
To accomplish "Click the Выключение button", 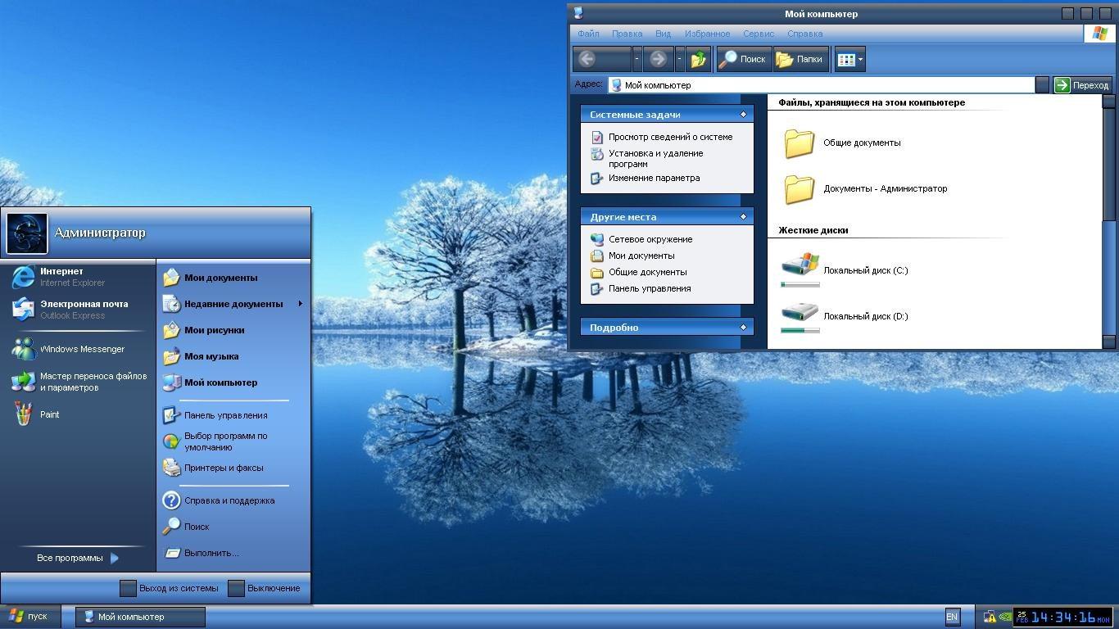I will click(x=264, y=588).
